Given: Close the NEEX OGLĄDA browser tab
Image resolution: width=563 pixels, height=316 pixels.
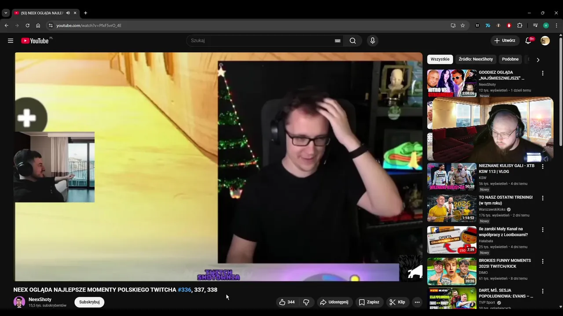Looking at the screenshot, I should (75, 13).
